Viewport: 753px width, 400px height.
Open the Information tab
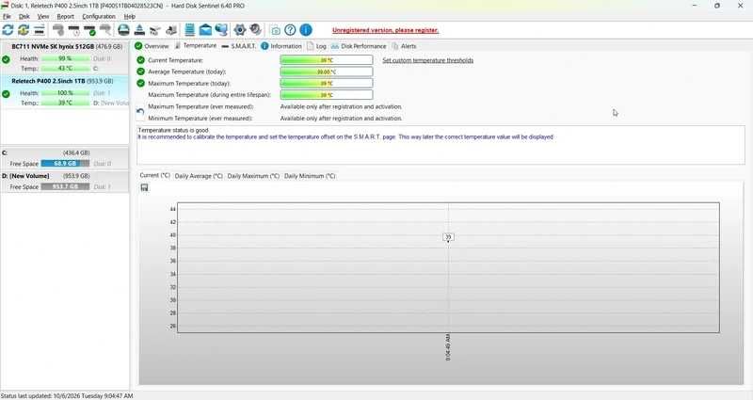[x=281, y=46]
